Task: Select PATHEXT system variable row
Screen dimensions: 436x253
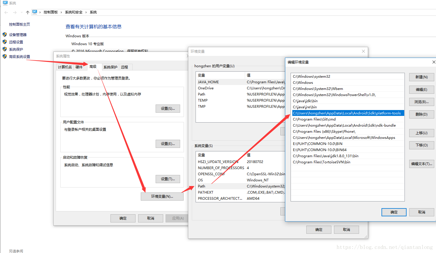Action: (x=240, y=192)
